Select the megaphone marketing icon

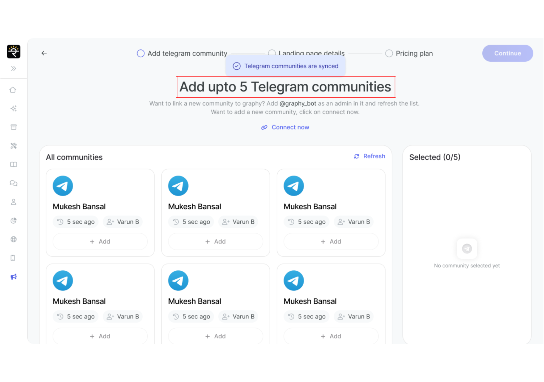coord(14,277)
